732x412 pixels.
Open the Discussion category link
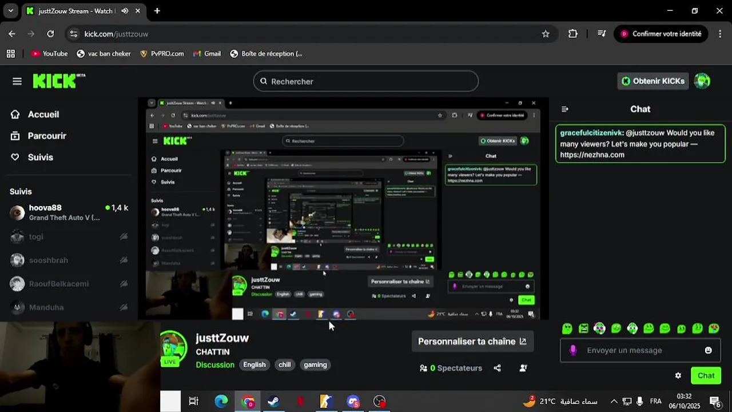pyautogui.click(x=215, y=365)
